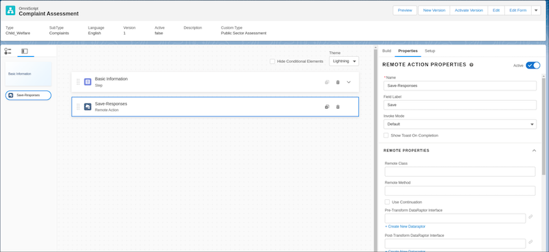Screen dimensions: 549x252
Task: Click the Preview button
Action: click(405, 10)
